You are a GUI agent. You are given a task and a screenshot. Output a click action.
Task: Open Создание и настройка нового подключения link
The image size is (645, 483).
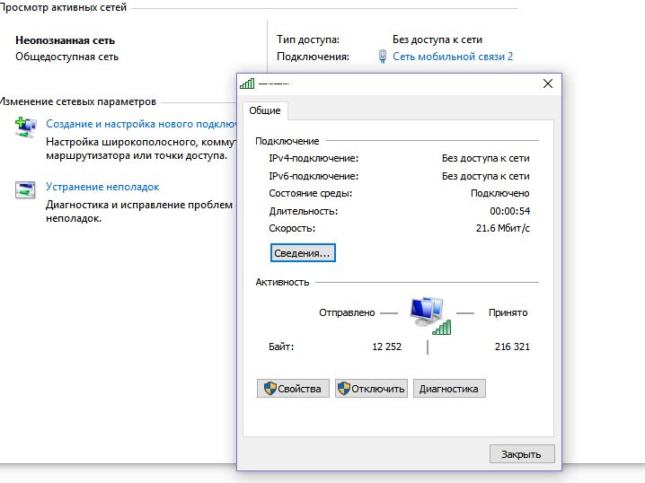[x=139, y=124]
